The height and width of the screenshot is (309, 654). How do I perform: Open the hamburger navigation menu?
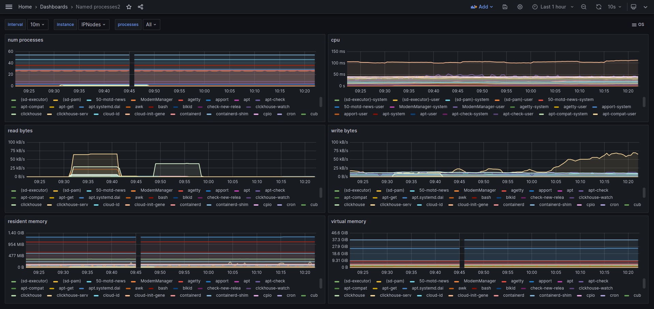(9, 7)
